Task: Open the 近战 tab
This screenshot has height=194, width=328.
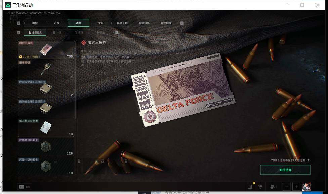Action: pos(57,23)
